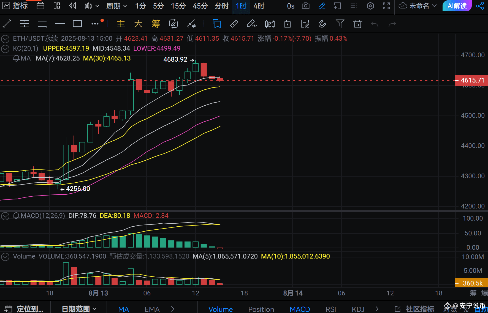Expand more main indicators arrow after EMA
Viewport: 488px width, 313px height.
pos(173,309)
